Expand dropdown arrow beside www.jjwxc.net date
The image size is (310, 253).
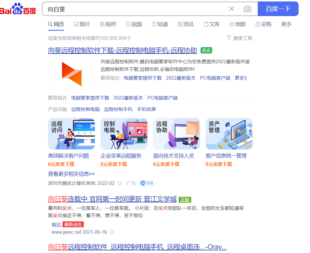pyautogui.click(x=112, y=232)
